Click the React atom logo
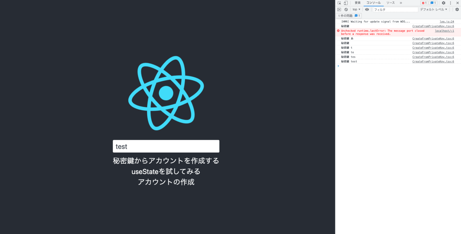Screen dimensions: 461x234 pyautogui.click(x=166, y=93)
